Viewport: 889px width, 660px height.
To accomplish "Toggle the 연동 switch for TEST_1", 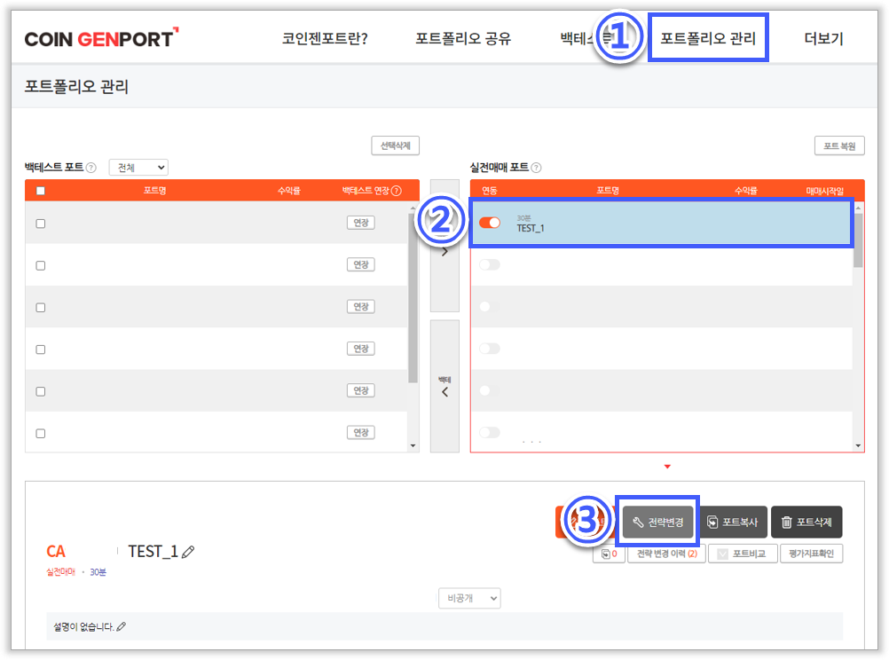I will [490, 223].
